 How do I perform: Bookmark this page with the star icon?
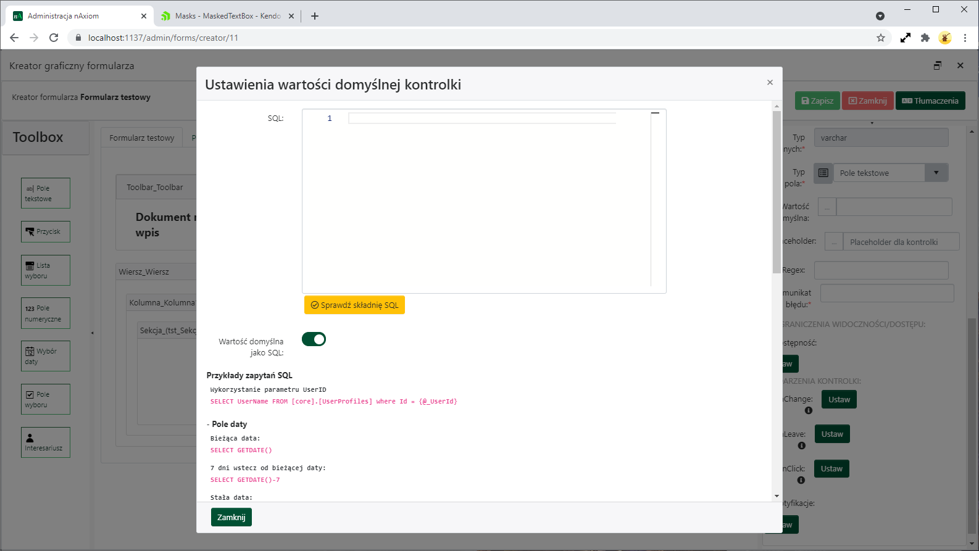click(881, 38)
